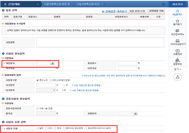Click the 종업원수 input field
This screenshot has height=133, width=189.
[127, 63]
